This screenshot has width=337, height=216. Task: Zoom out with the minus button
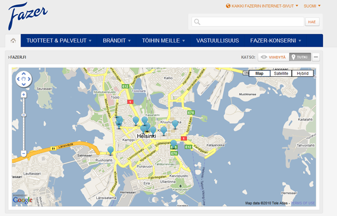click(24, 153)
